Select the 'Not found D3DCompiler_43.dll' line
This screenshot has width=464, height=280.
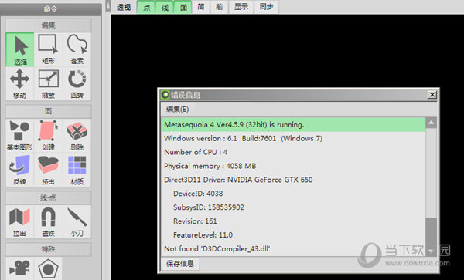coord(293,248)
